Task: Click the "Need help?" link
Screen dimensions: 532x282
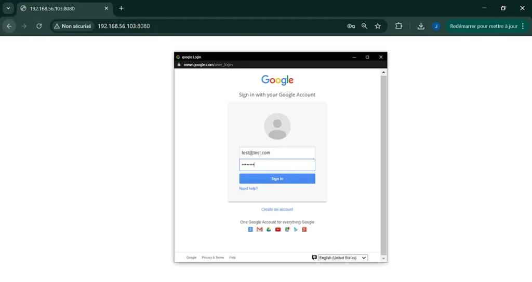Action: point(248,188)
